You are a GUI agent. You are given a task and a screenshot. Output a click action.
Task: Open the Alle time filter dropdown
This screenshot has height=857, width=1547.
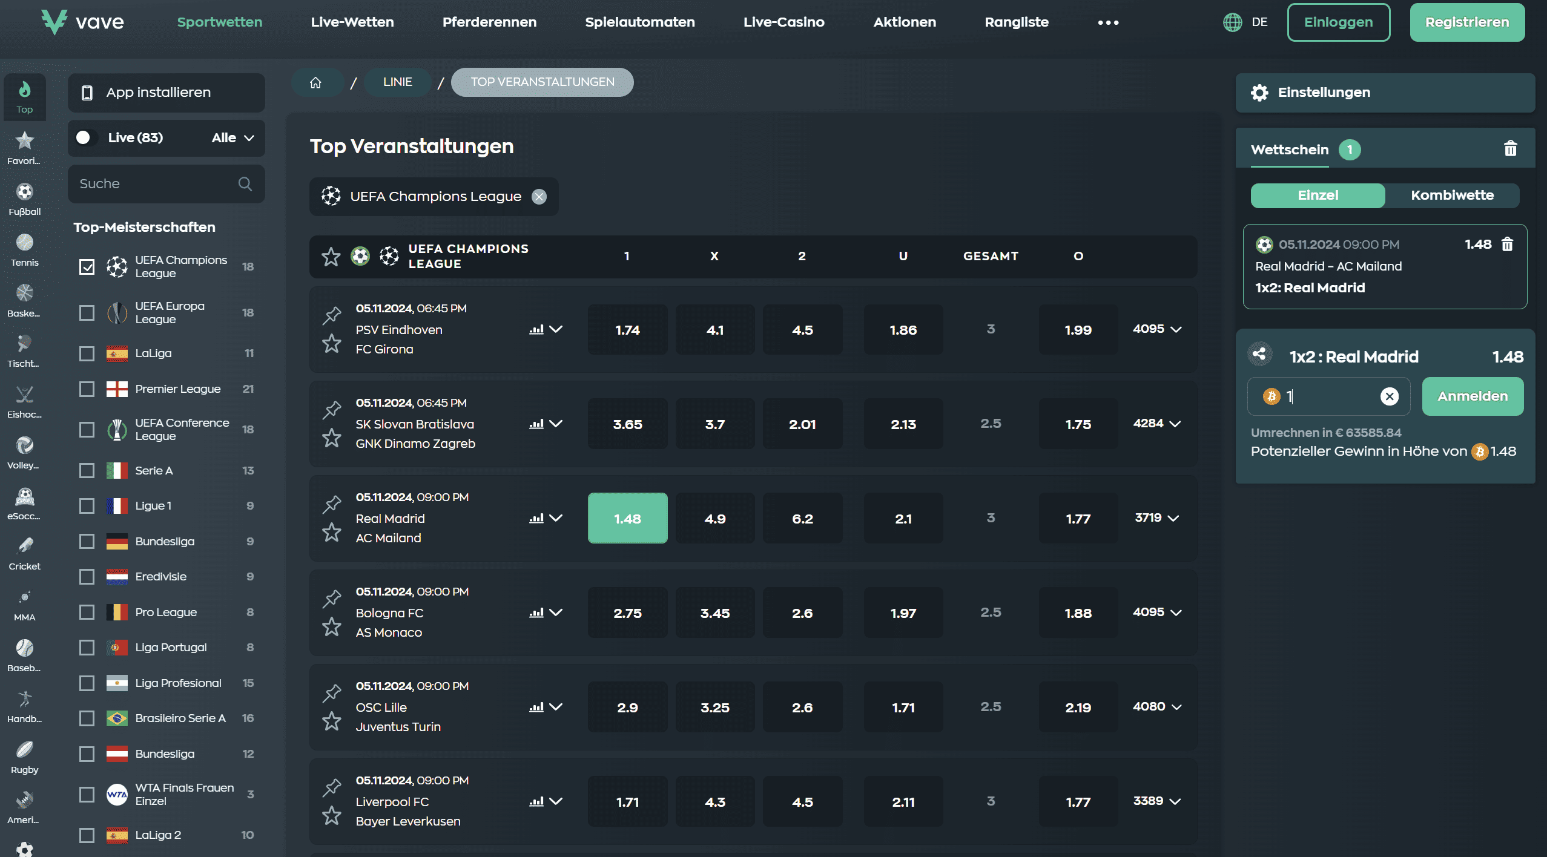click(233, 138)
